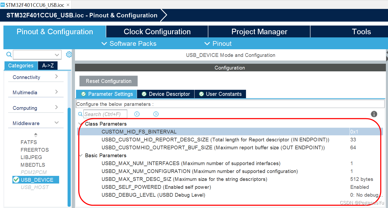Screen dimensions: 388x208
Task: Select PDM2PCM middleware item
Action: point(34,172)
